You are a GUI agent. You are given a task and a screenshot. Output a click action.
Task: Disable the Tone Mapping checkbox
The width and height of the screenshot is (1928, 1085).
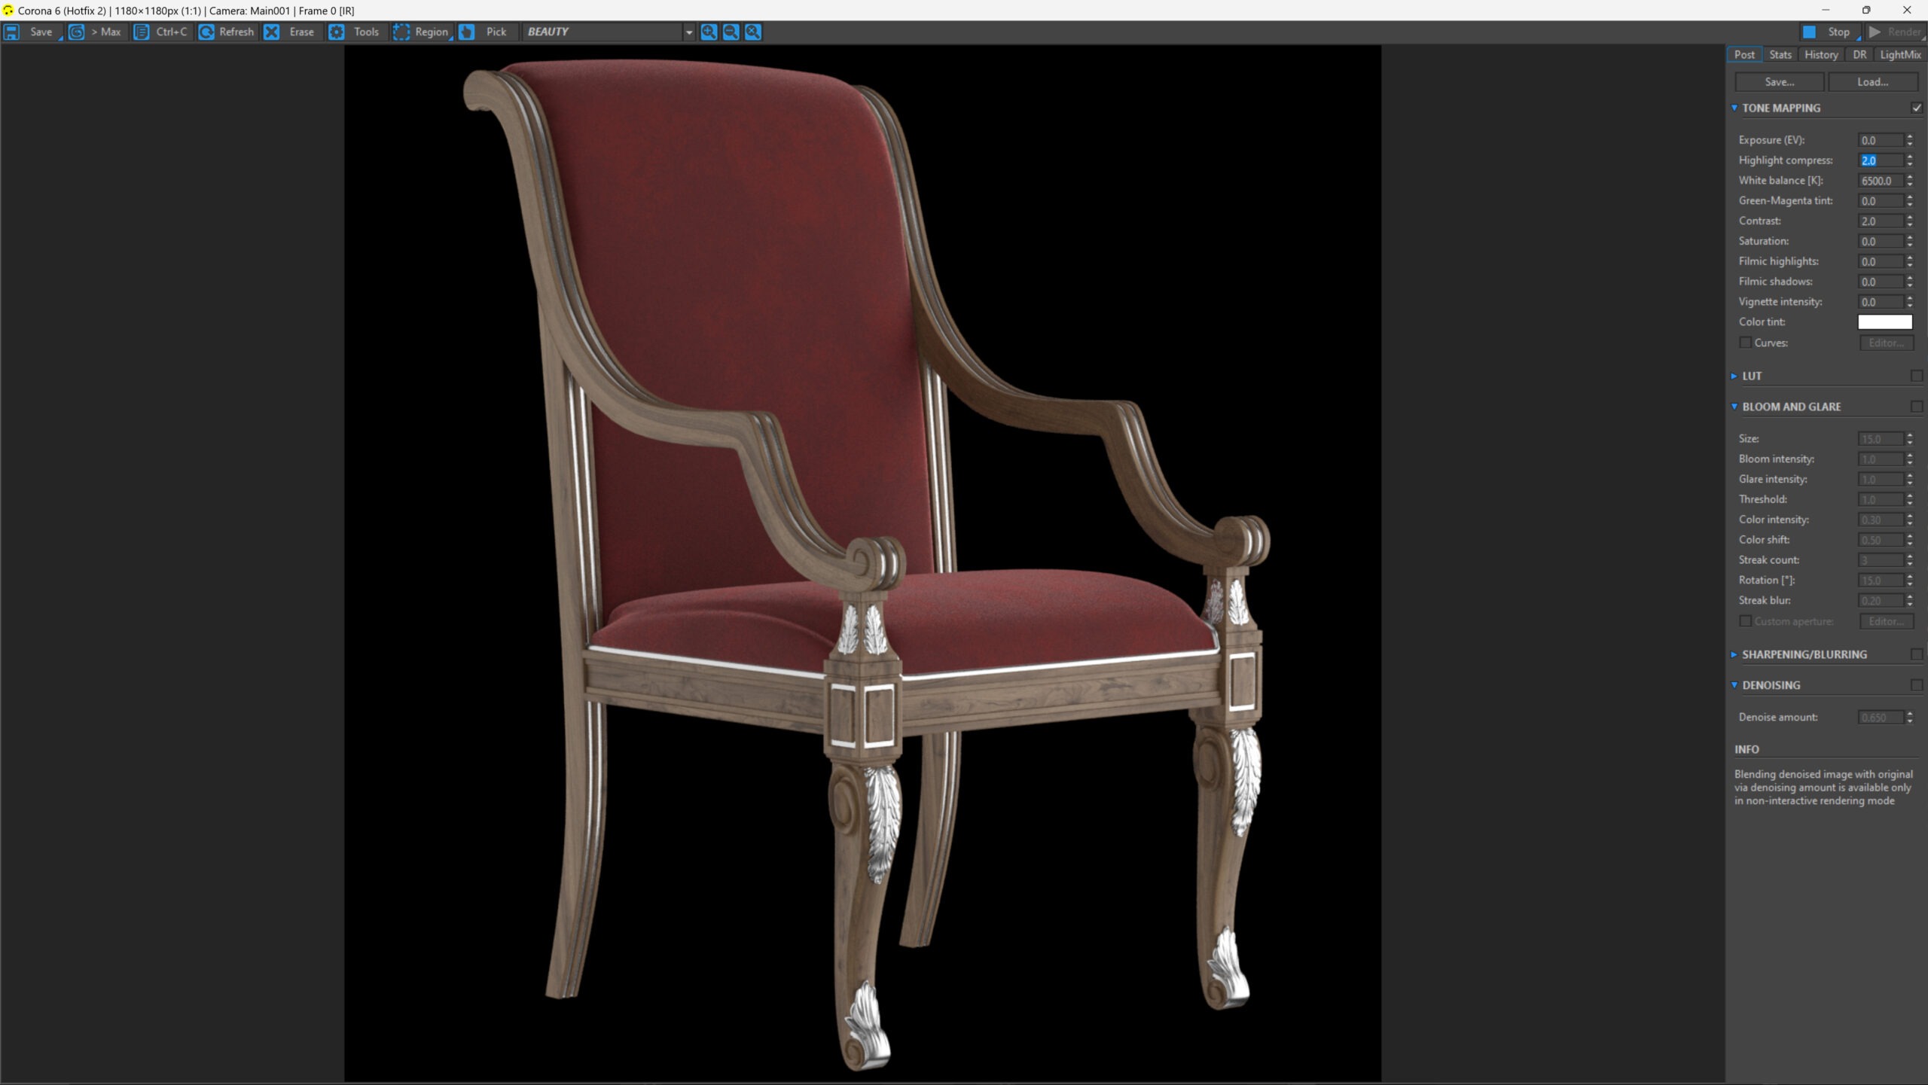tap(1917, 108)
